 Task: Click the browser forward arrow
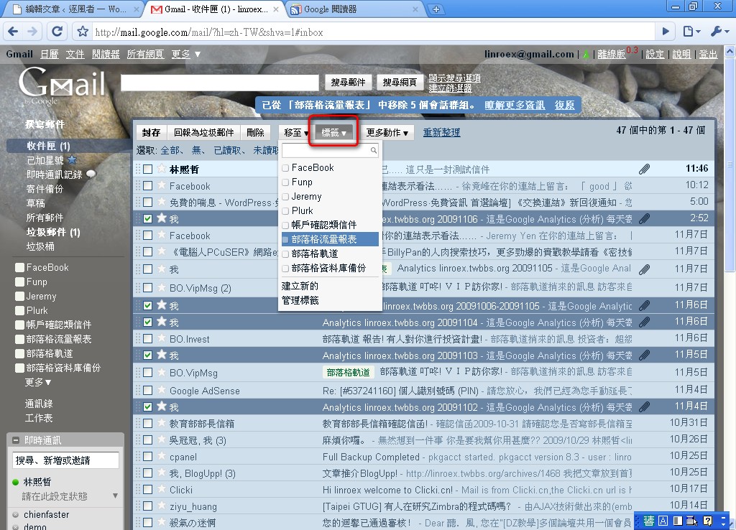(x=32, y=32)
